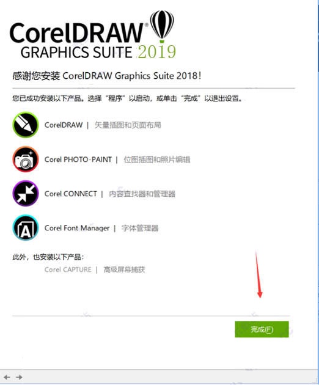This screenshot has width=319, height=385.
Task: Launch Corel Font Manager letter A icon
Action: (x=26, y=227)
